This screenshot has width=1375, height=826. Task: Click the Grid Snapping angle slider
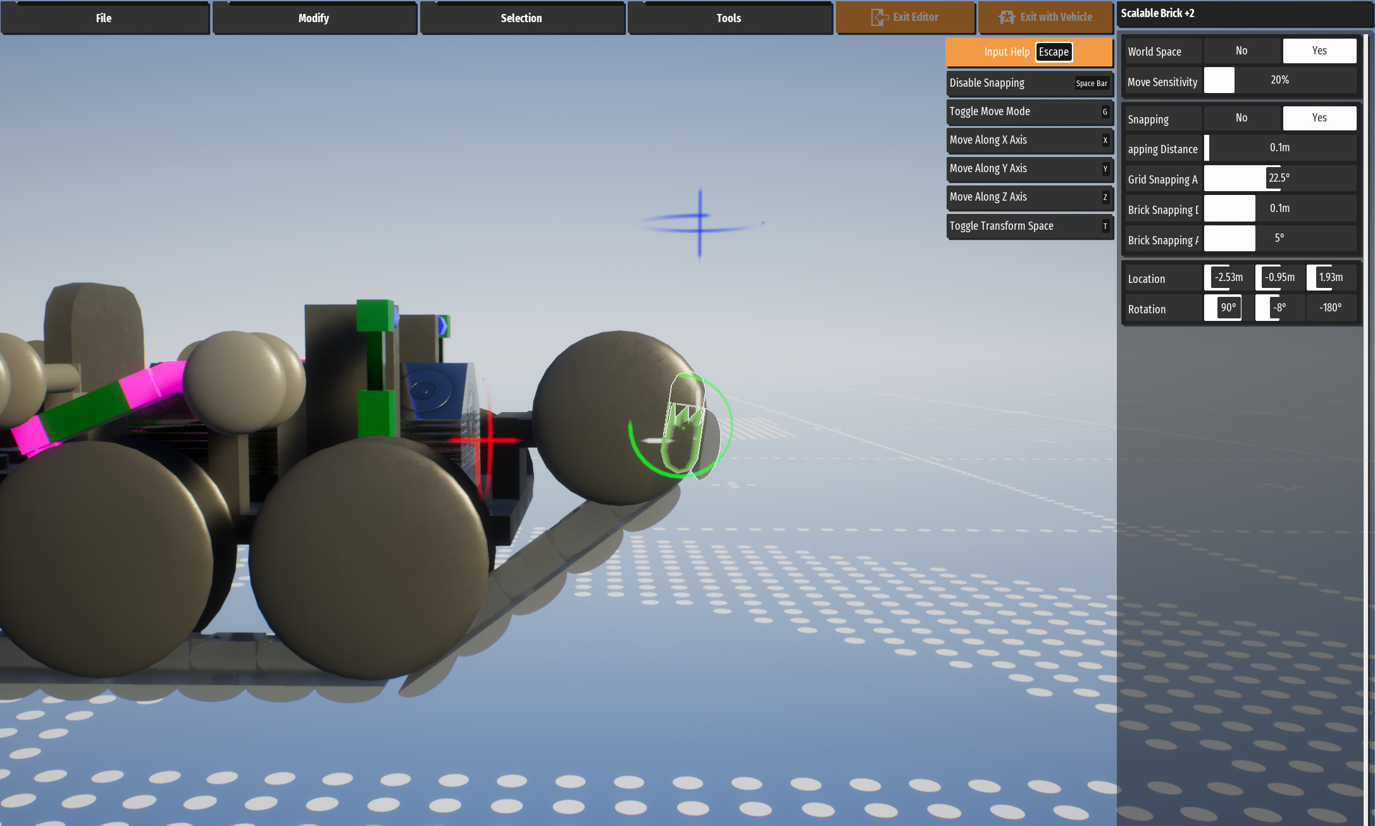click(1279, 178)
